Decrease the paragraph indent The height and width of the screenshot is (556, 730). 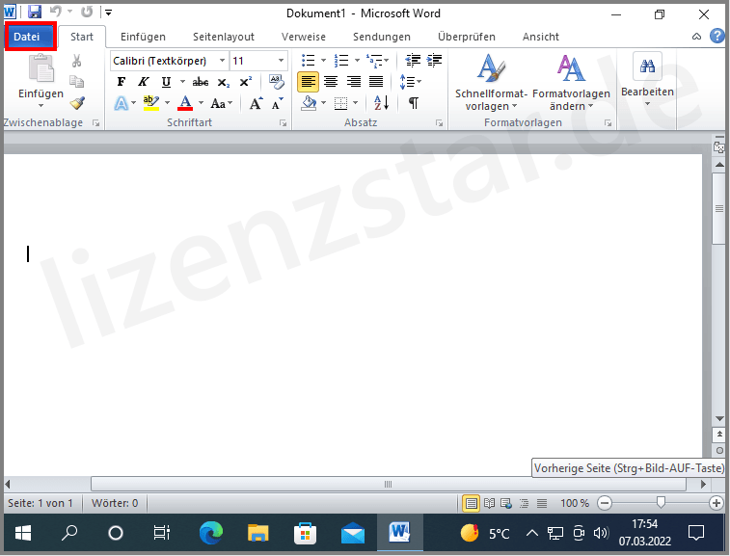413,61
